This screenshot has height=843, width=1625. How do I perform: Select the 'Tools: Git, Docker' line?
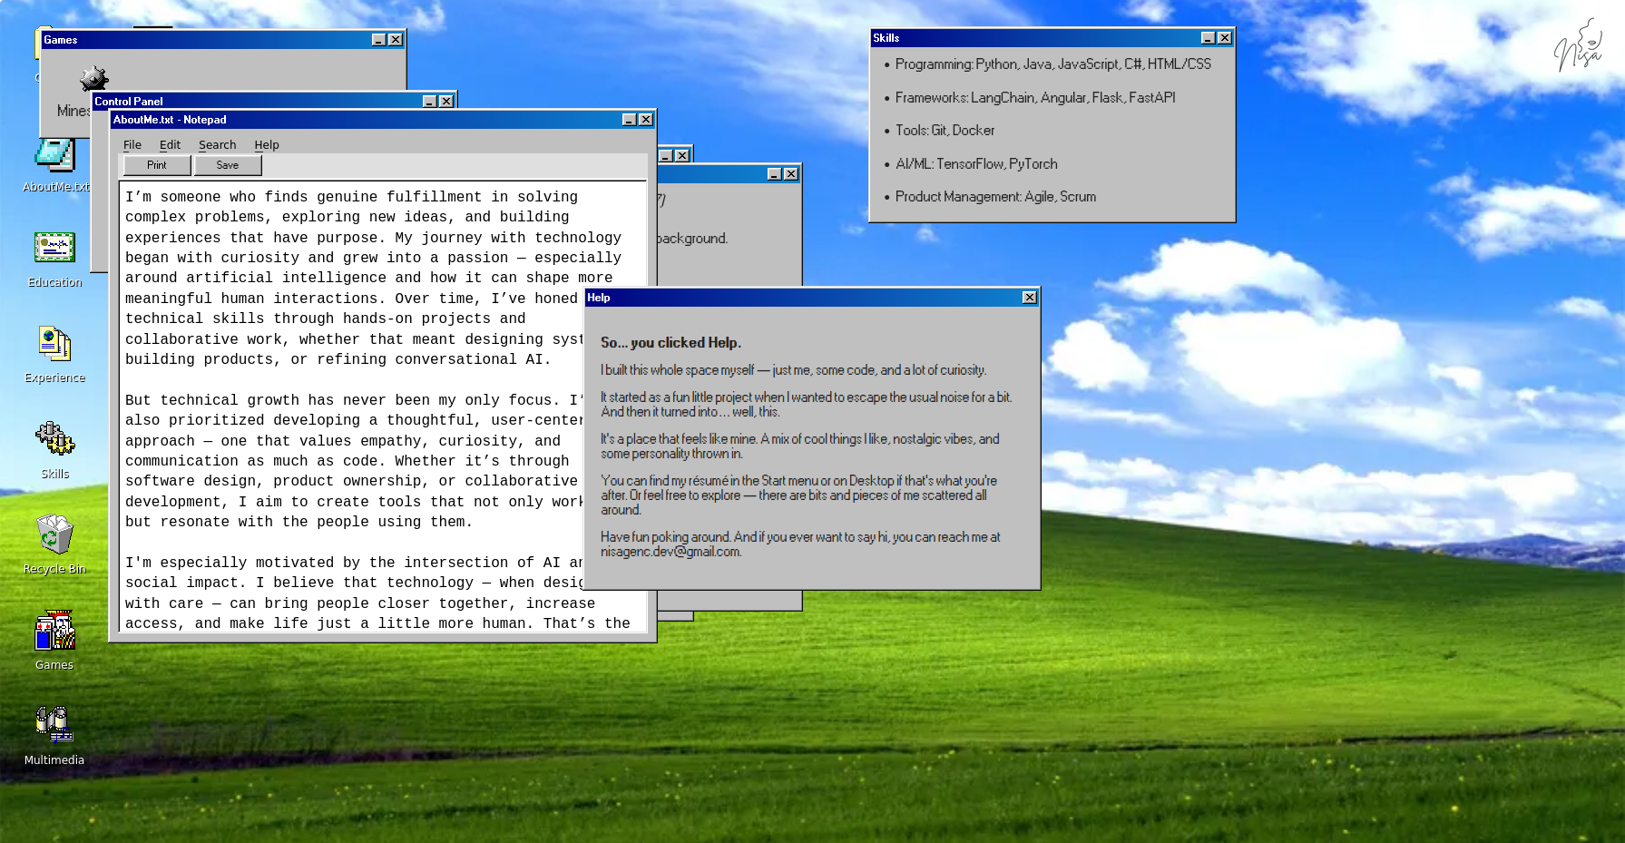tap(945, 131)
